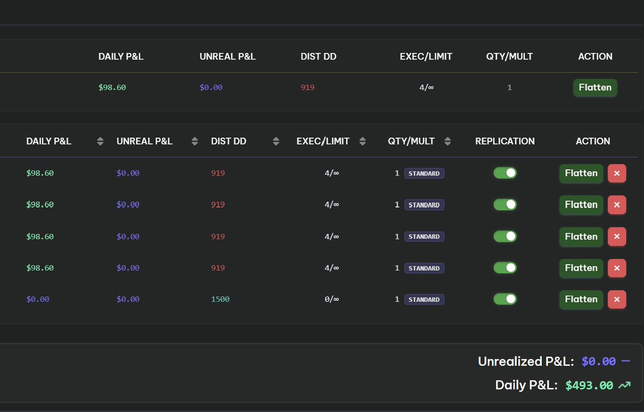Viewport: 644px width, 412px height.
Task: Sort lower table by UNREAL P&L arrows
Action: (194, 141)
